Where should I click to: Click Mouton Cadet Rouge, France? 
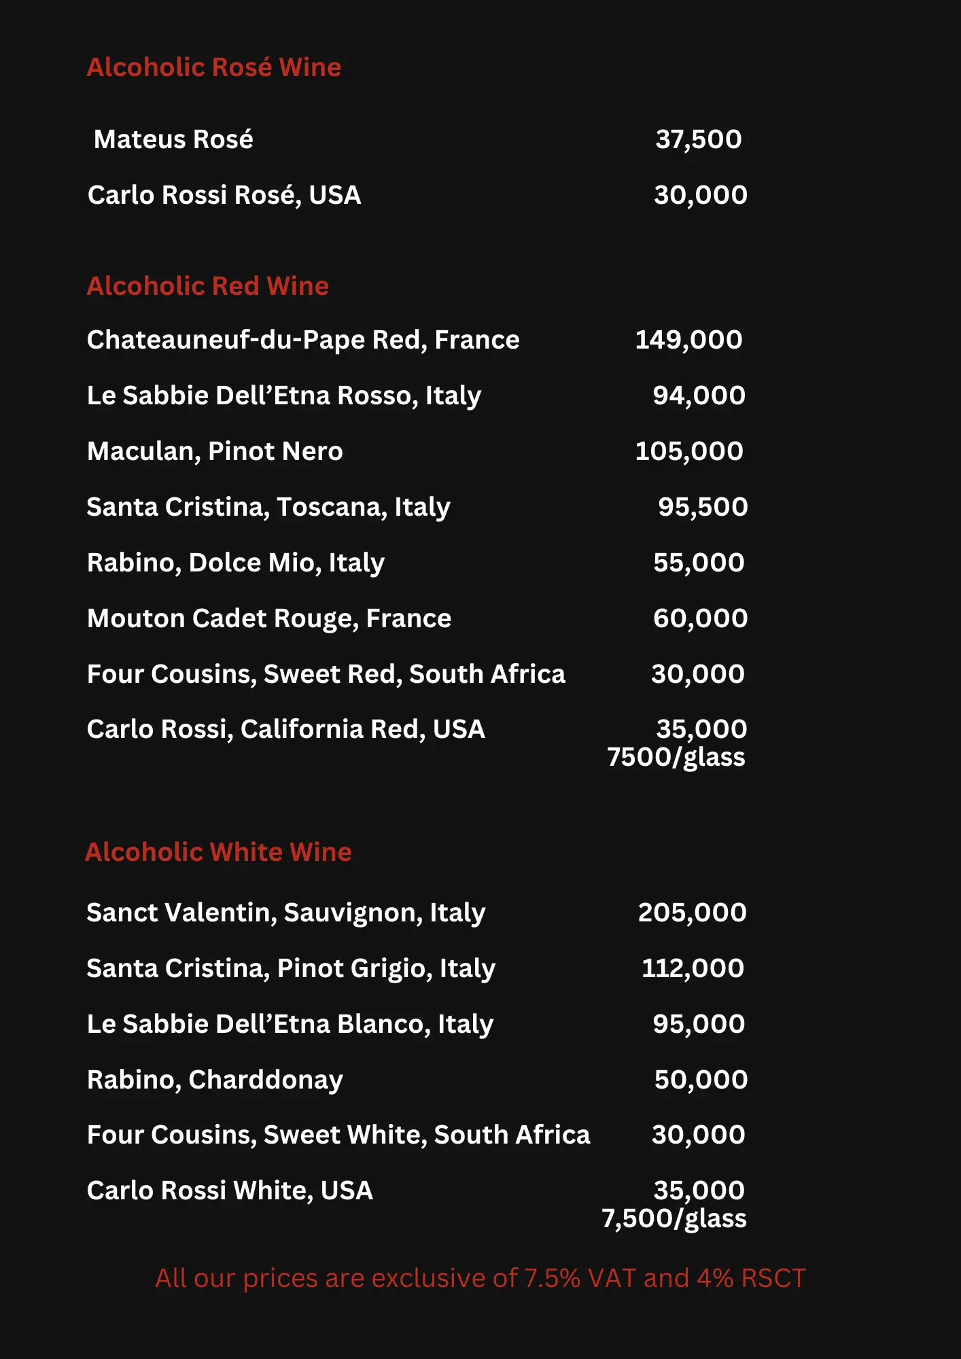269,619
